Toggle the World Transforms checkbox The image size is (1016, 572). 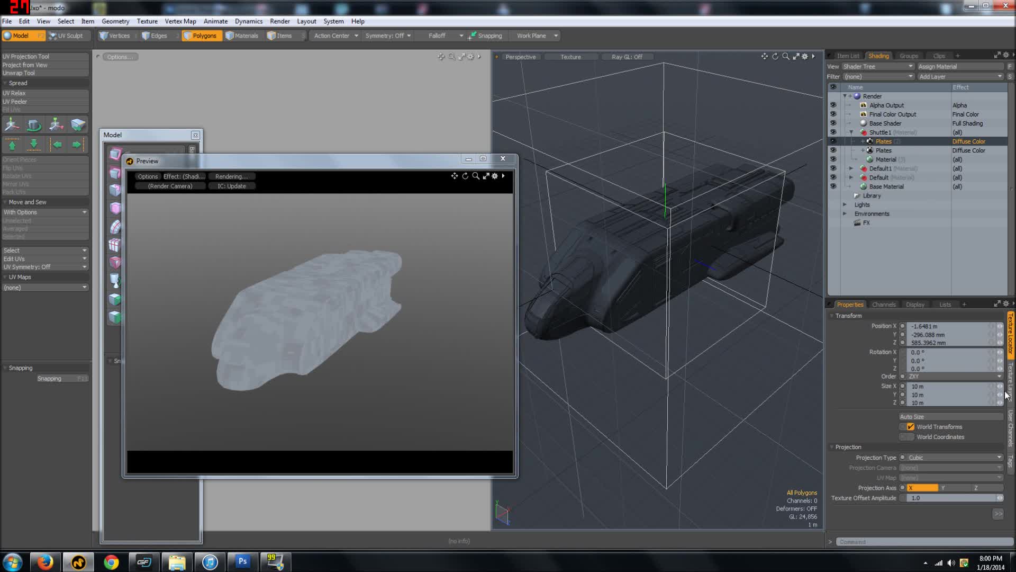coord(910,427)
